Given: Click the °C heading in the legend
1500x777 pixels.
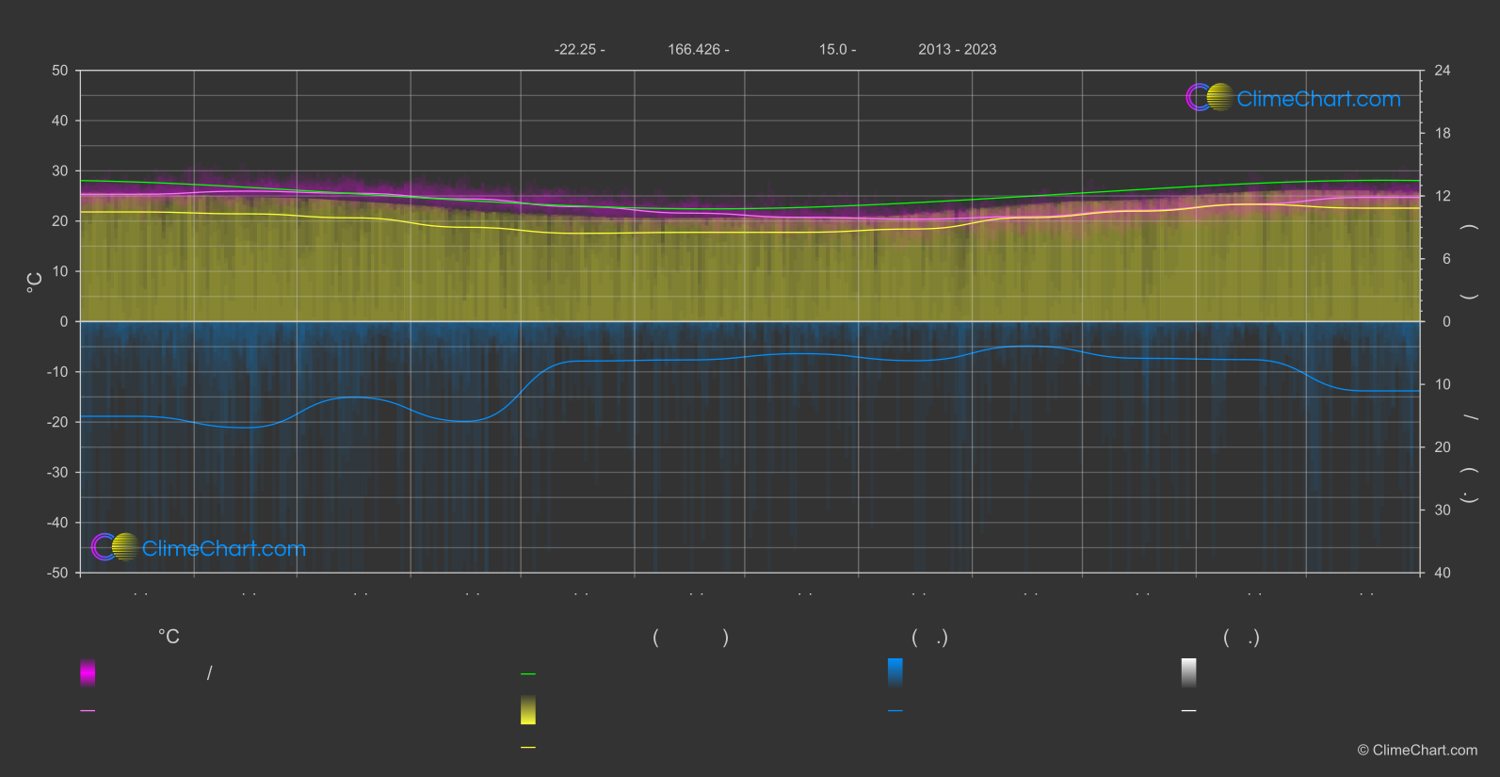Looking at the screenshot, I should (x=169, y=638).
